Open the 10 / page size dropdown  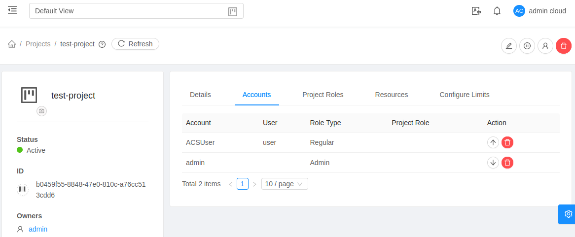[x=285, y=184]
